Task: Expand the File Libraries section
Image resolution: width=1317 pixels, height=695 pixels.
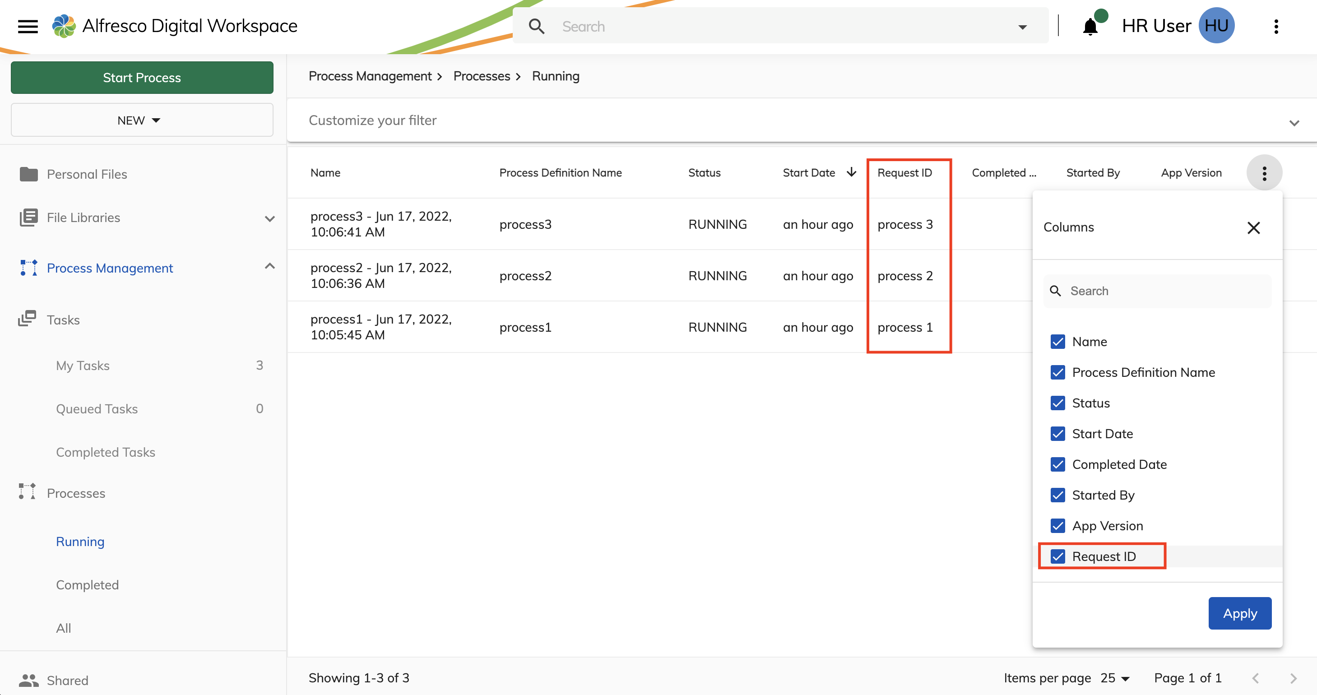Action: point(270,218)
